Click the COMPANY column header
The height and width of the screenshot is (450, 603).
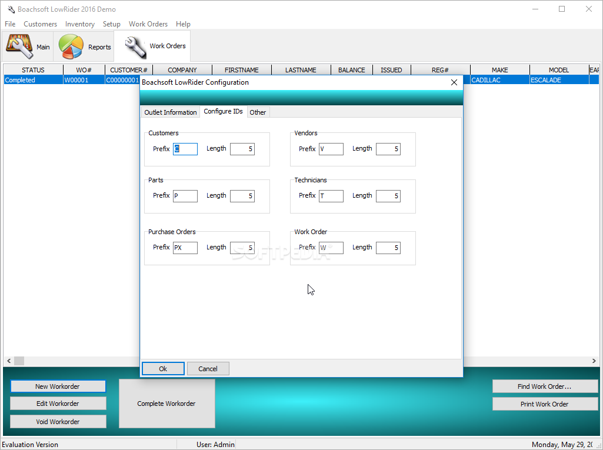point(182,69)
